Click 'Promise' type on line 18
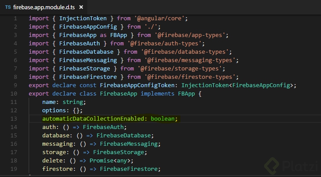The image size is (321, 177). coord(101,161)
